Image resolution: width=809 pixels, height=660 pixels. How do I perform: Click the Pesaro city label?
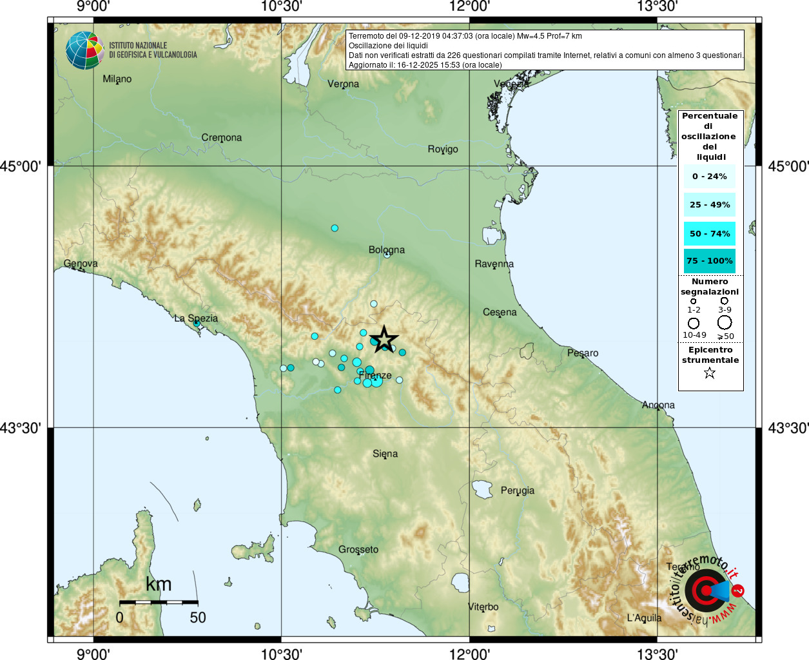coord(583,353)
